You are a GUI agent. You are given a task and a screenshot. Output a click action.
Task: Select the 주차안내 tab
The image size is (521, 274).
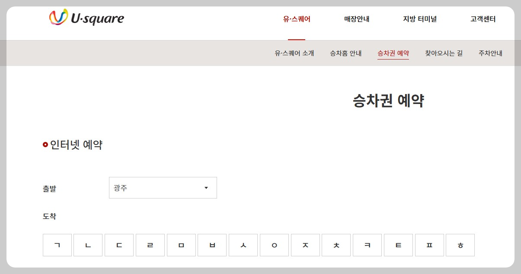(x=490, y=53)
